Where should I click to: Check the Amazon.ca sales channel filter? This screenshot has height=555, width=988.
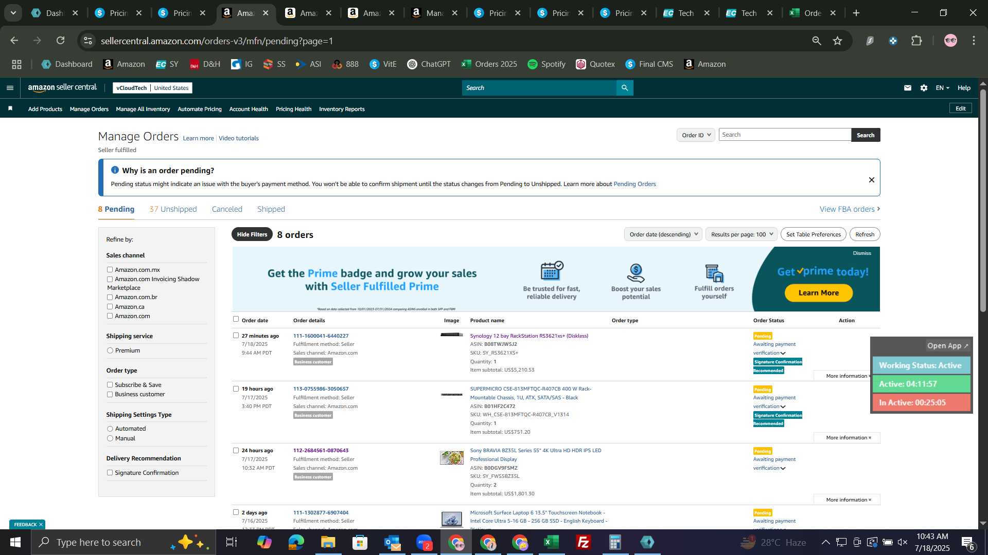pos(110,307)
